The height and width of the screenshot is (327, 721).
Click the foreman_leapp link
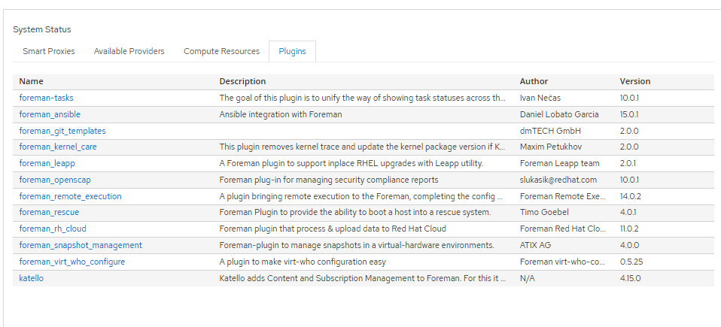pyautogui.click(x=47, y=164)
